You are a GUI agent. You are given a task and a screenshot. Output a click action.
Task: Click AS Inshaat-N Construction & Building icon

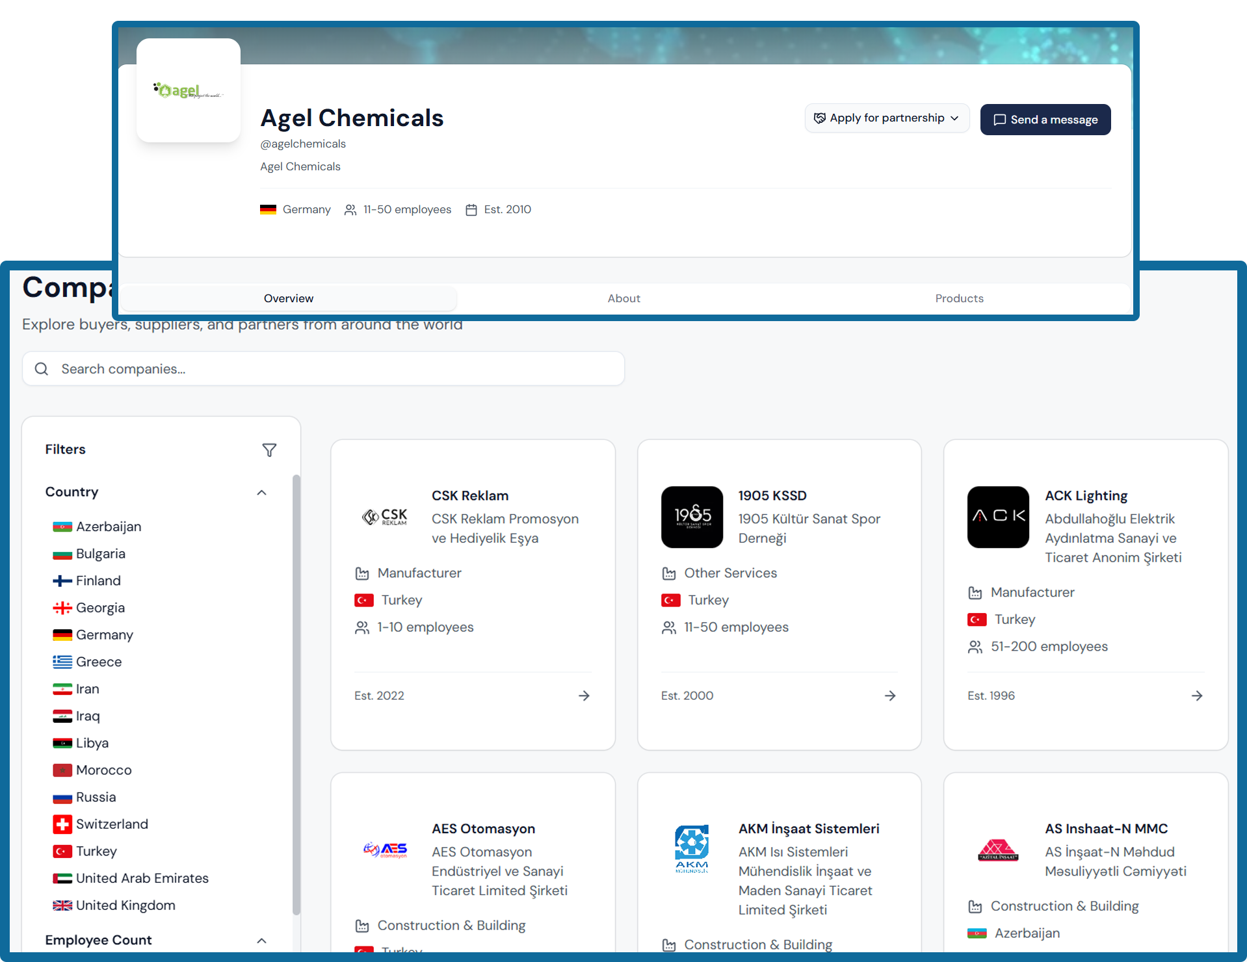coord(975,907)
